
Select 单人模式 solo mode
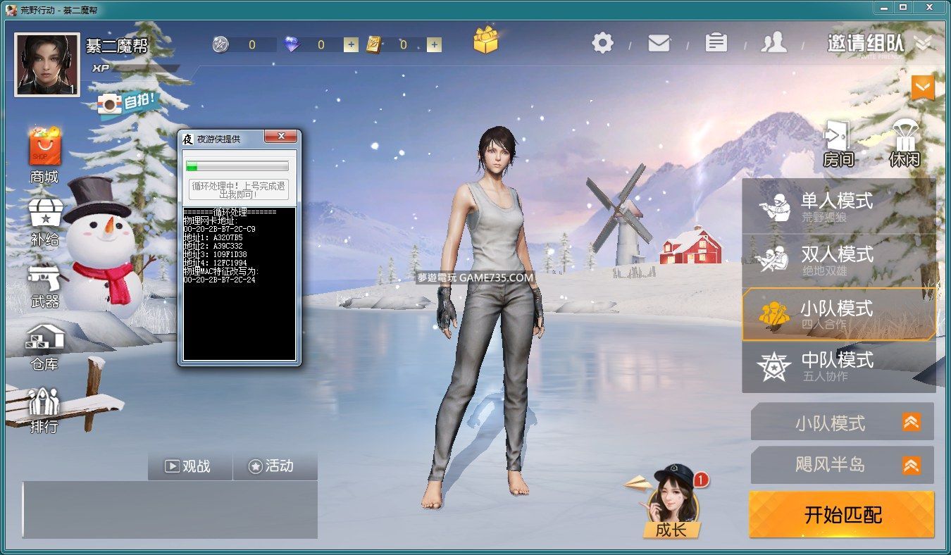point(838,206)
